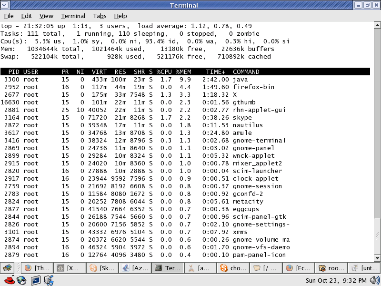
Task: Select the 'Ter...' Terminal taskbar button
Action: (x=168, y=268)
